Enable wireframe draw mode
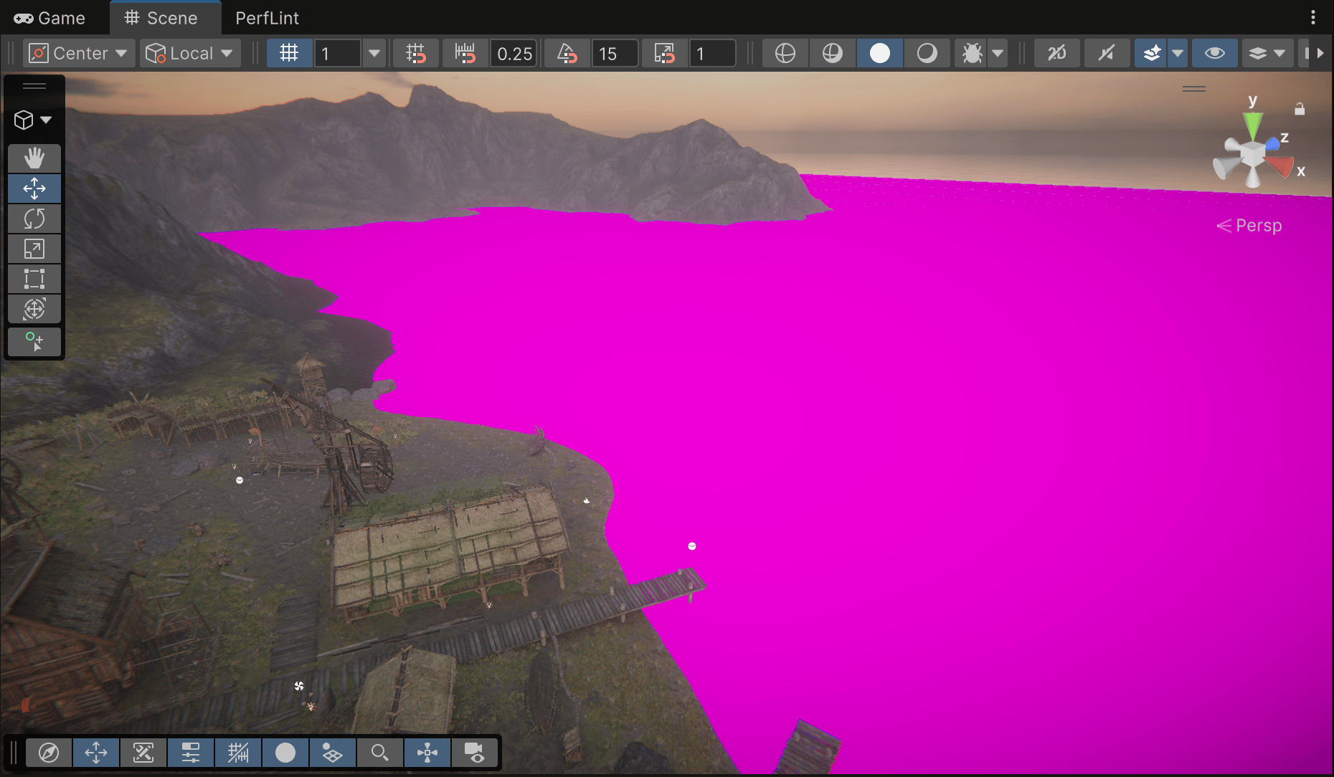 pyautogui.click(x=785, y=53)
